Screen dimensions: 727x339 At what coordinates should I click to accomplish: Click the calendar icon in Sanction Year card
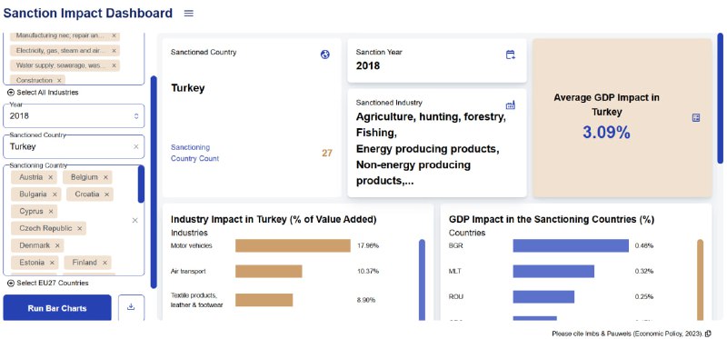click(x=510, y=55)
